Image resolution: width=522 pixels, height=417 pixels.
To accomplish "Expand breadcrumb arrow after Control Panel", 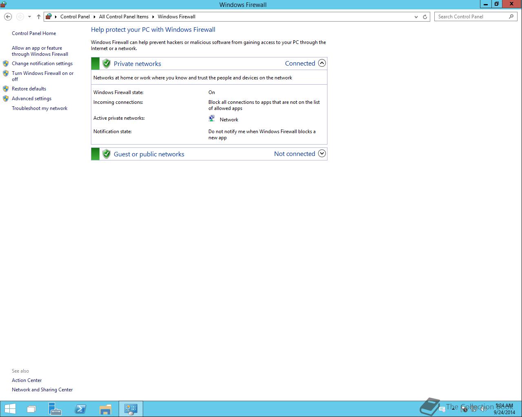I will [x=95, y=17].
